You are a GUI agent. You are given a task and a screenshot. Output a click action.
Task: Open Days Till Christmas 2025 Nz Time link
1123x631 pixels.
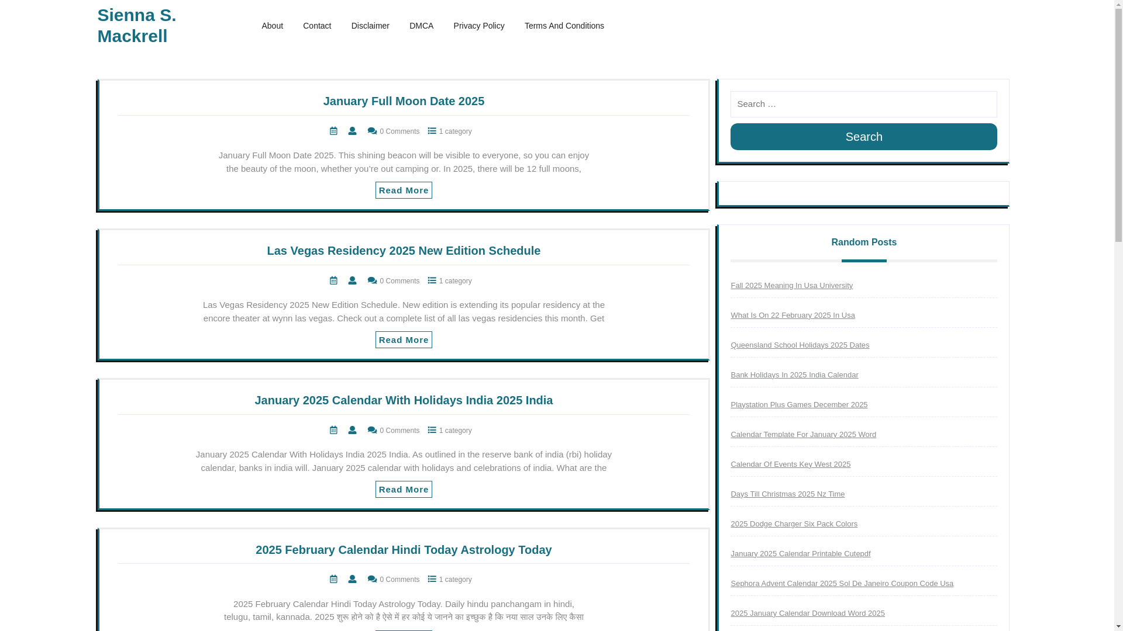[787, 494]
